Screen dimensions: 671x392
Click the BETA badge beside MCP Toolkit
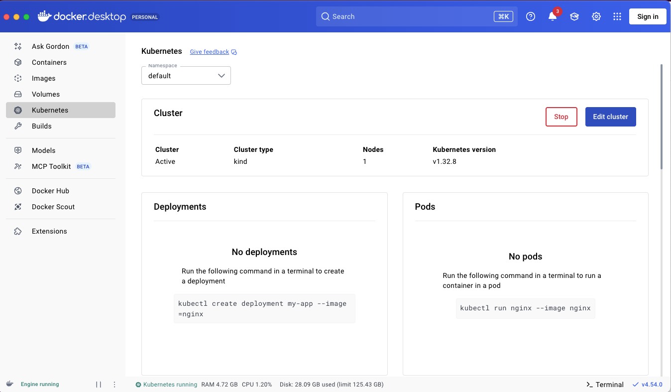point(83,166)
